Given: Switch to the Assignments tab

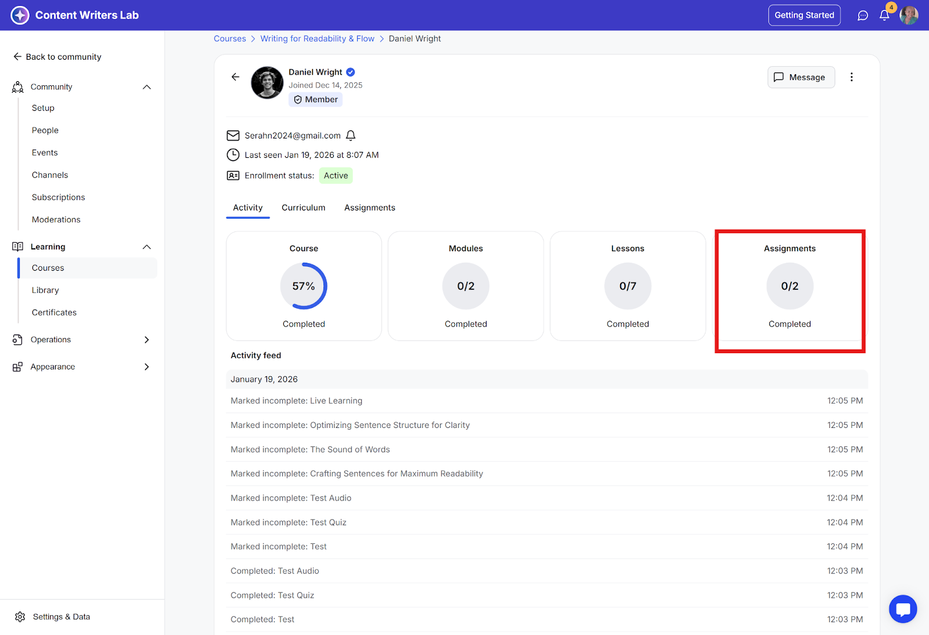Looking at the screenshot, I should point(369,208).
